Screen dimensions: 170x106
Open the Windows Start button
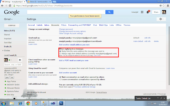(x=3, y=104)
